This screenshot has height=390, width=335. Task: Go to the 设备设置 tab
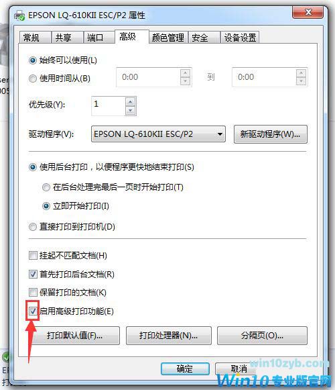coord(240,38)
